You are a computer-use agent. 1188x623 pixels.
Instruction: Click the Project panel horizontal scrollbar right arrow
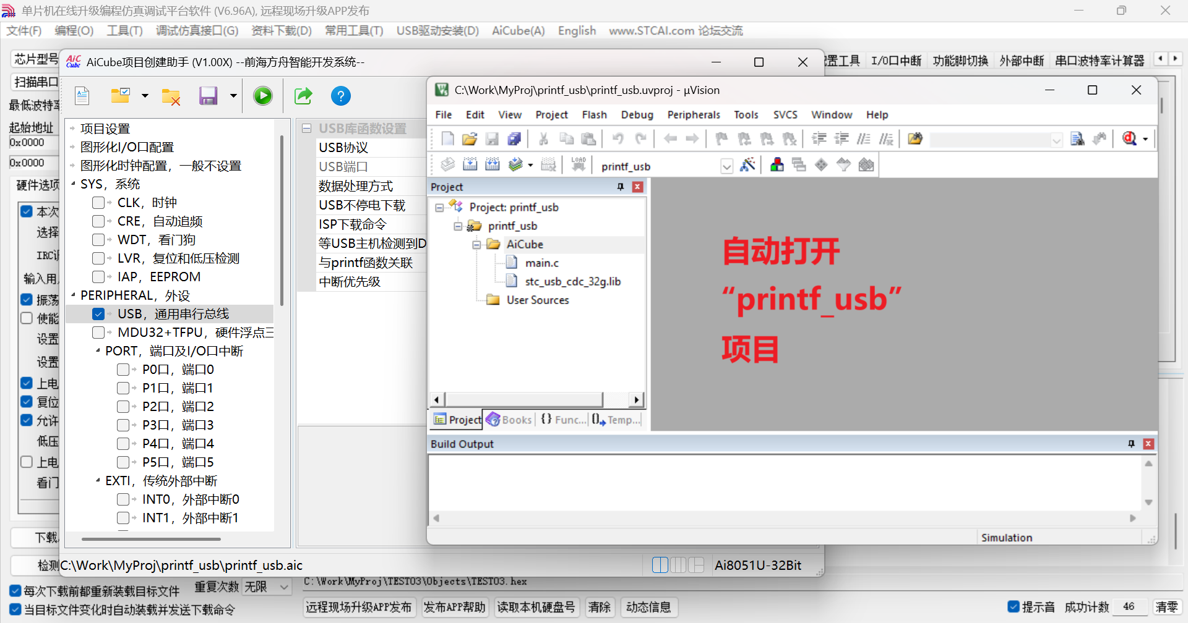point(636,400)
